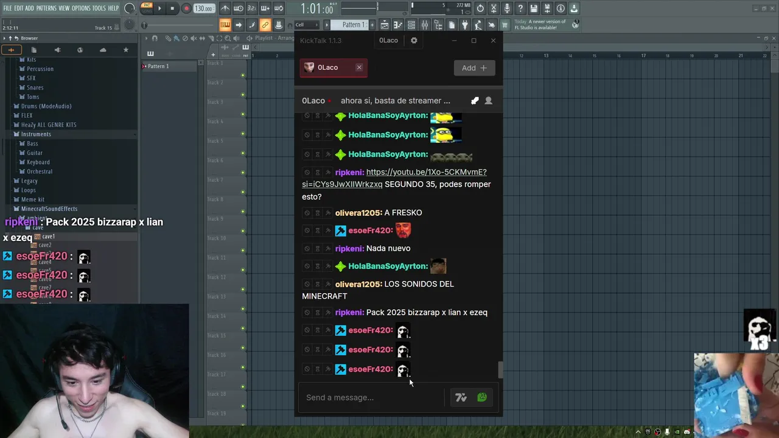Toggle Track 17 mute light

tap(243, 387)
